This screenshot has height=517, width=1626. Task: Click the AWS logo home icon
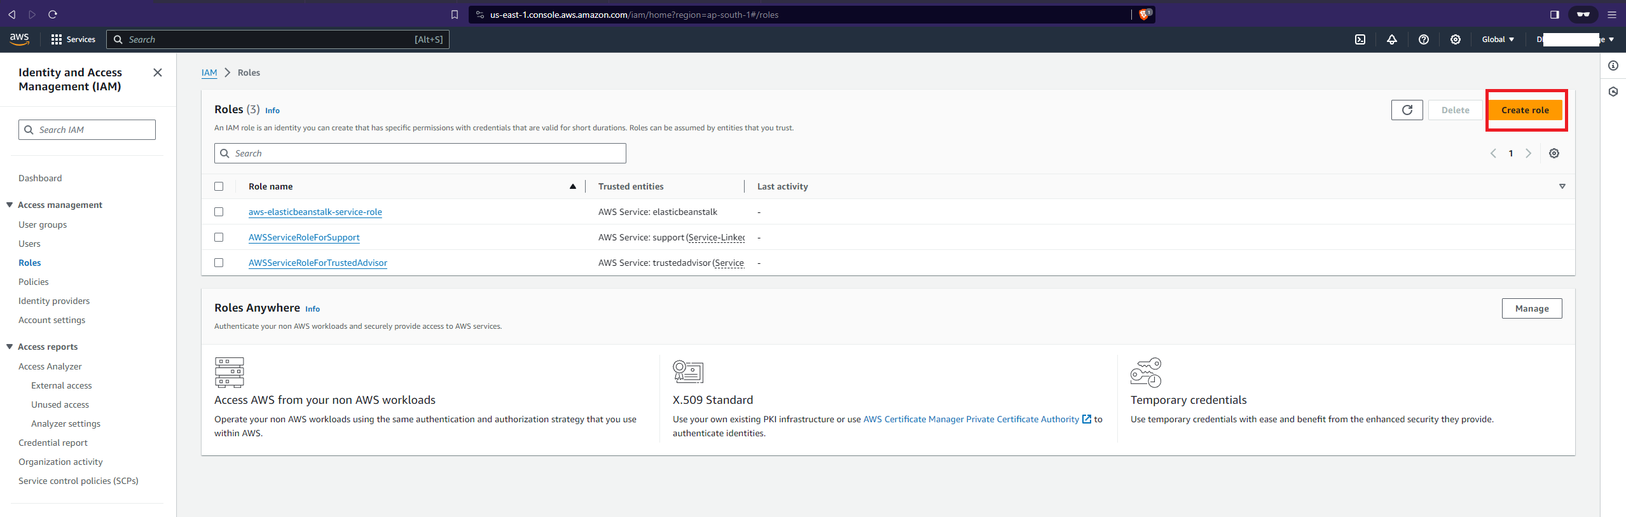tap(20, 39)
